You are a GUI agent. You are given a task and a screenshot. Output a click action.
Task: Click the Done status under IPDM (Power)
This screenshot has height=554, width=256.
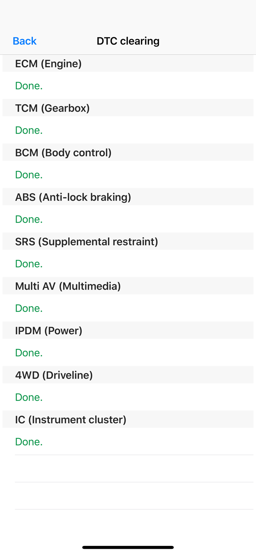click(x=29, y=353)
